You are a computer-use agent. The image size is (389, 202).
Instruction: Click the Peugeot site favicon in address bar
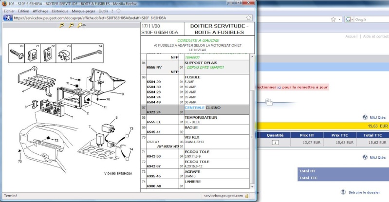(x=8, y=18)
